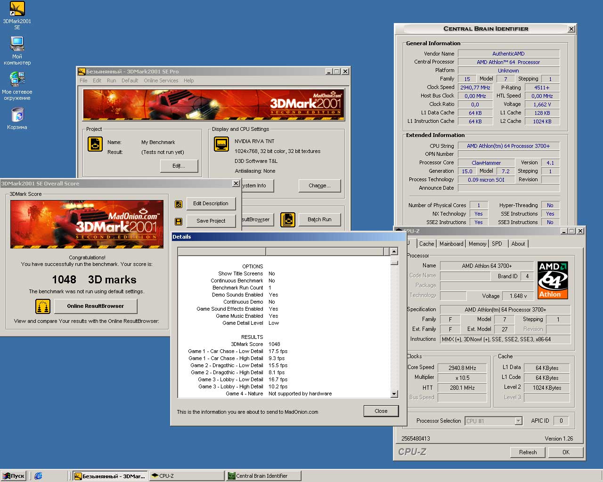The width and height of the screenshot is (603, 482).
Task: Click the Change... display settings button
Action: (x=319, y=185)
